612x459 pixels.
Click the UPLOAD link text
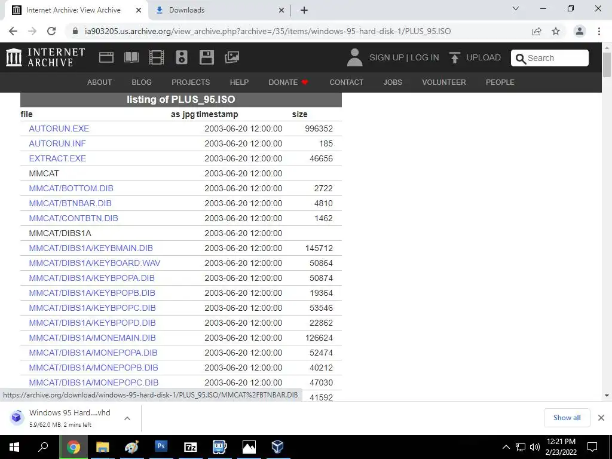tap(484, 57)
